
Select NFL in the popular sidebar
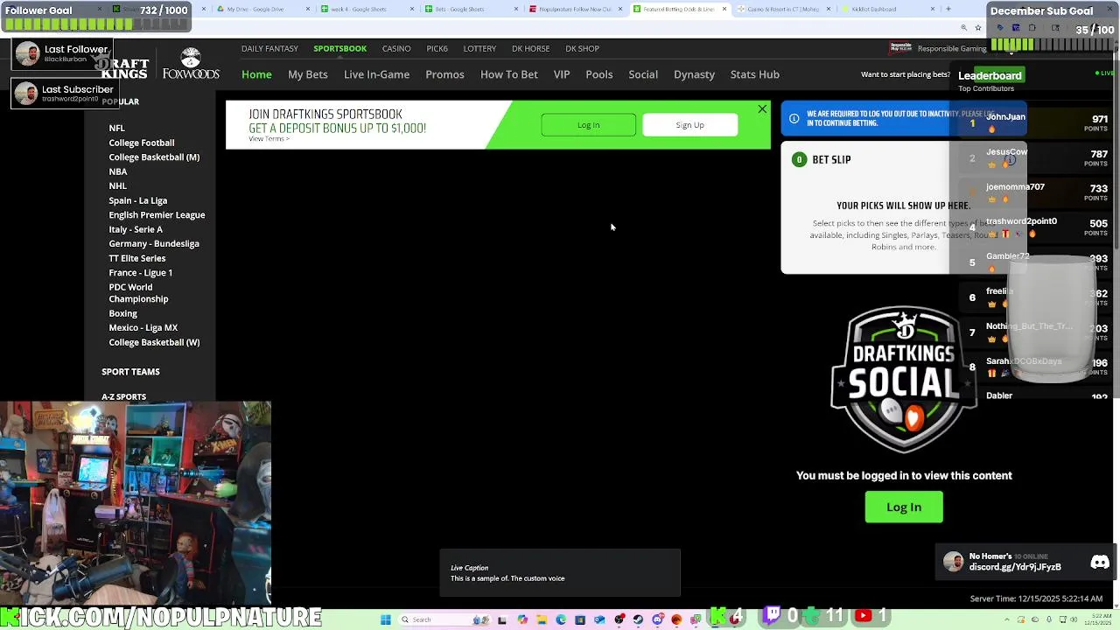[116, 128]
